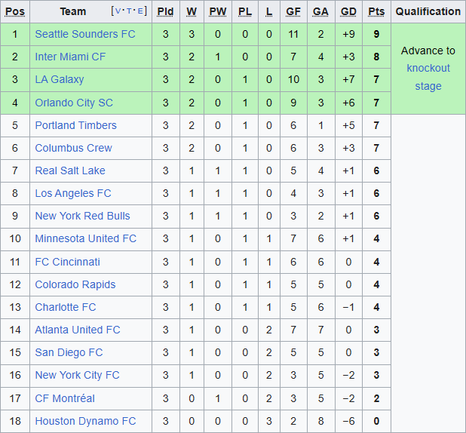
Task: Click the Pts column header
Action: click(376, 11)
